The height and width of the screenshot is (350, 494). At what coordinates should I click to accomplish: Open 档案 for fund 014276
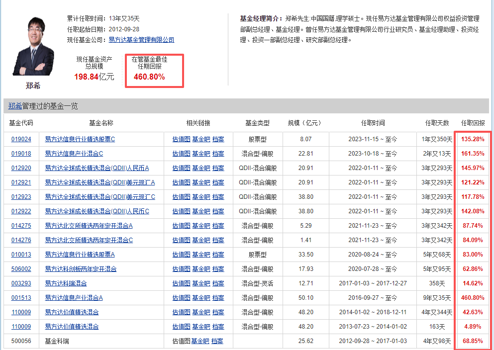(x=218, y=240)
